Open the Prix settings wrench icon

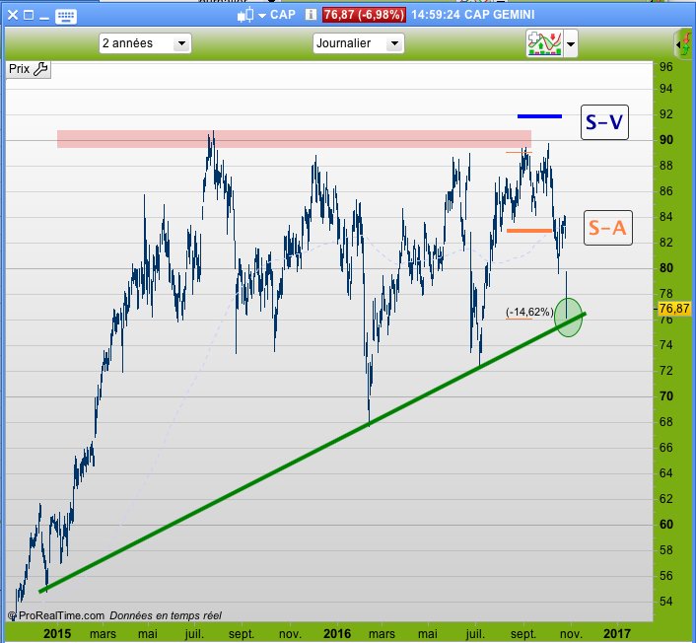coord(40,69)
